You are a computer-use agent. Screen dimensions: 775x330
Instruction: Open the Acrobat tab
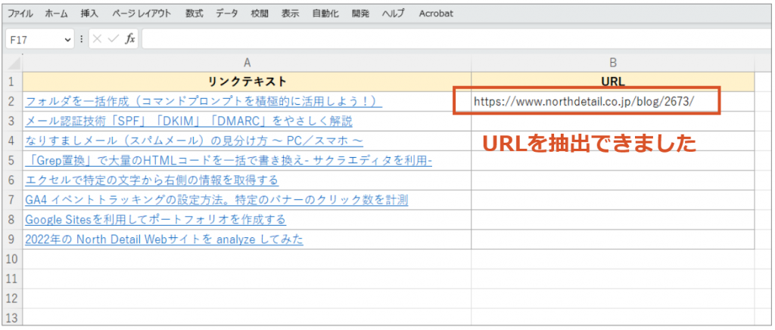point(436,14)
